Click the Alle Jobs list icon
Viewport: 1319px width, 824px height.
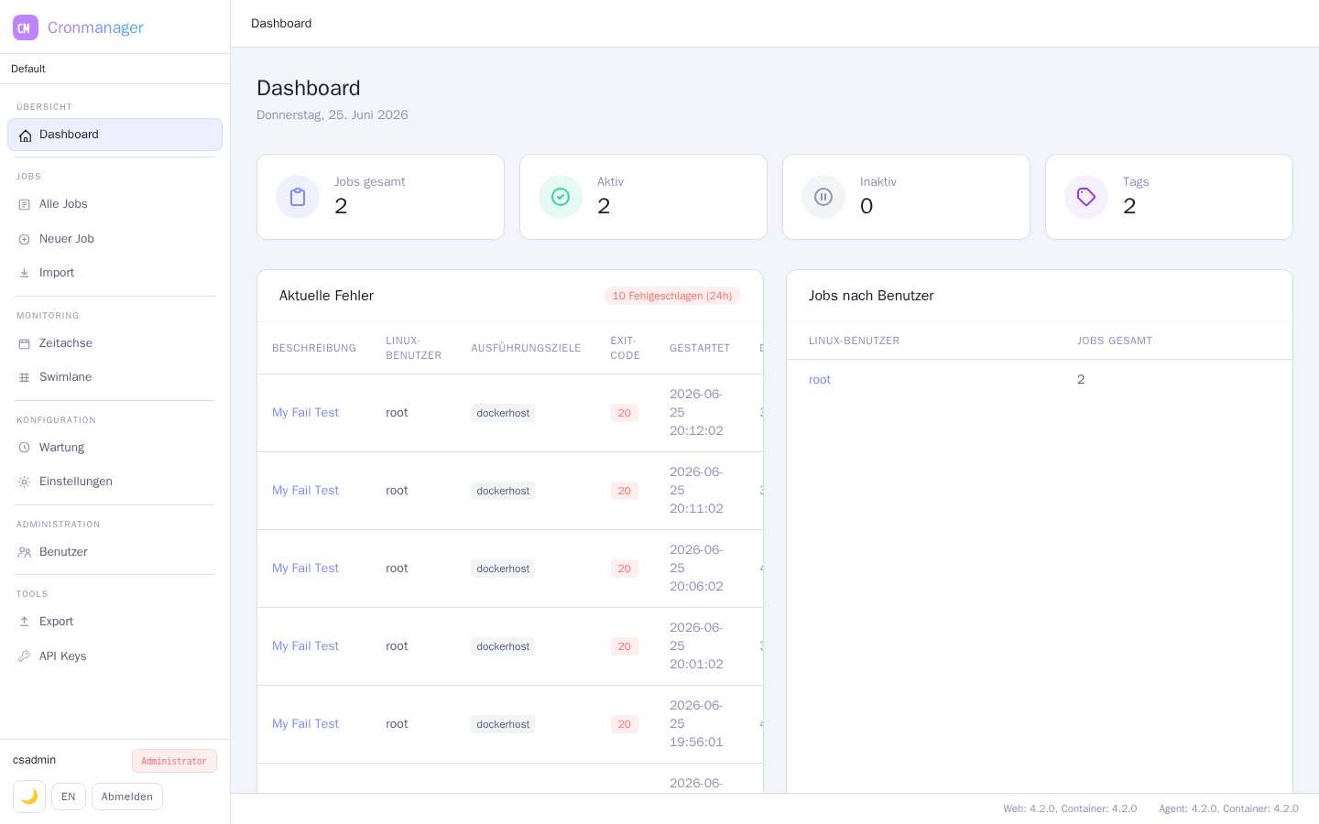coord(25,204)
